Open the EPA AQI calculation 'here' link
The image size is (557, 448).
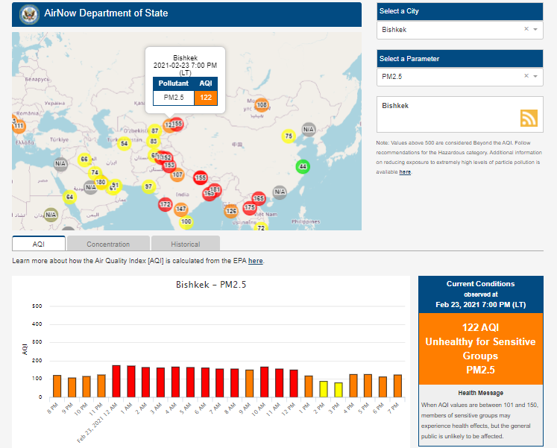click(255, 261)
